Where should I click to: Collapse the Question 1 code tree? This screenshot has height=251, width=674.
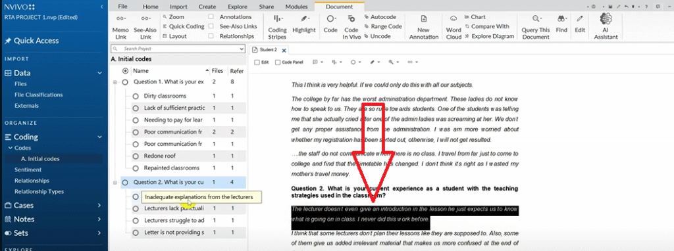point(115,82)
